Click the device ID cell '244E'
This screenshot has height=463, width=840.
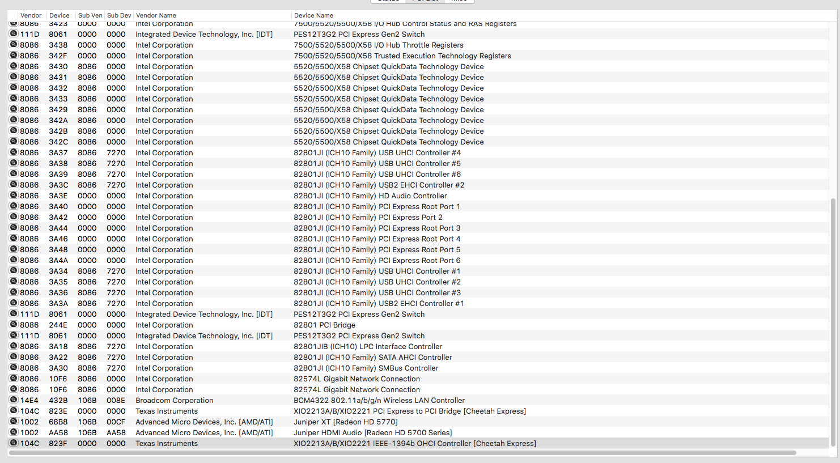coord(58,325)
